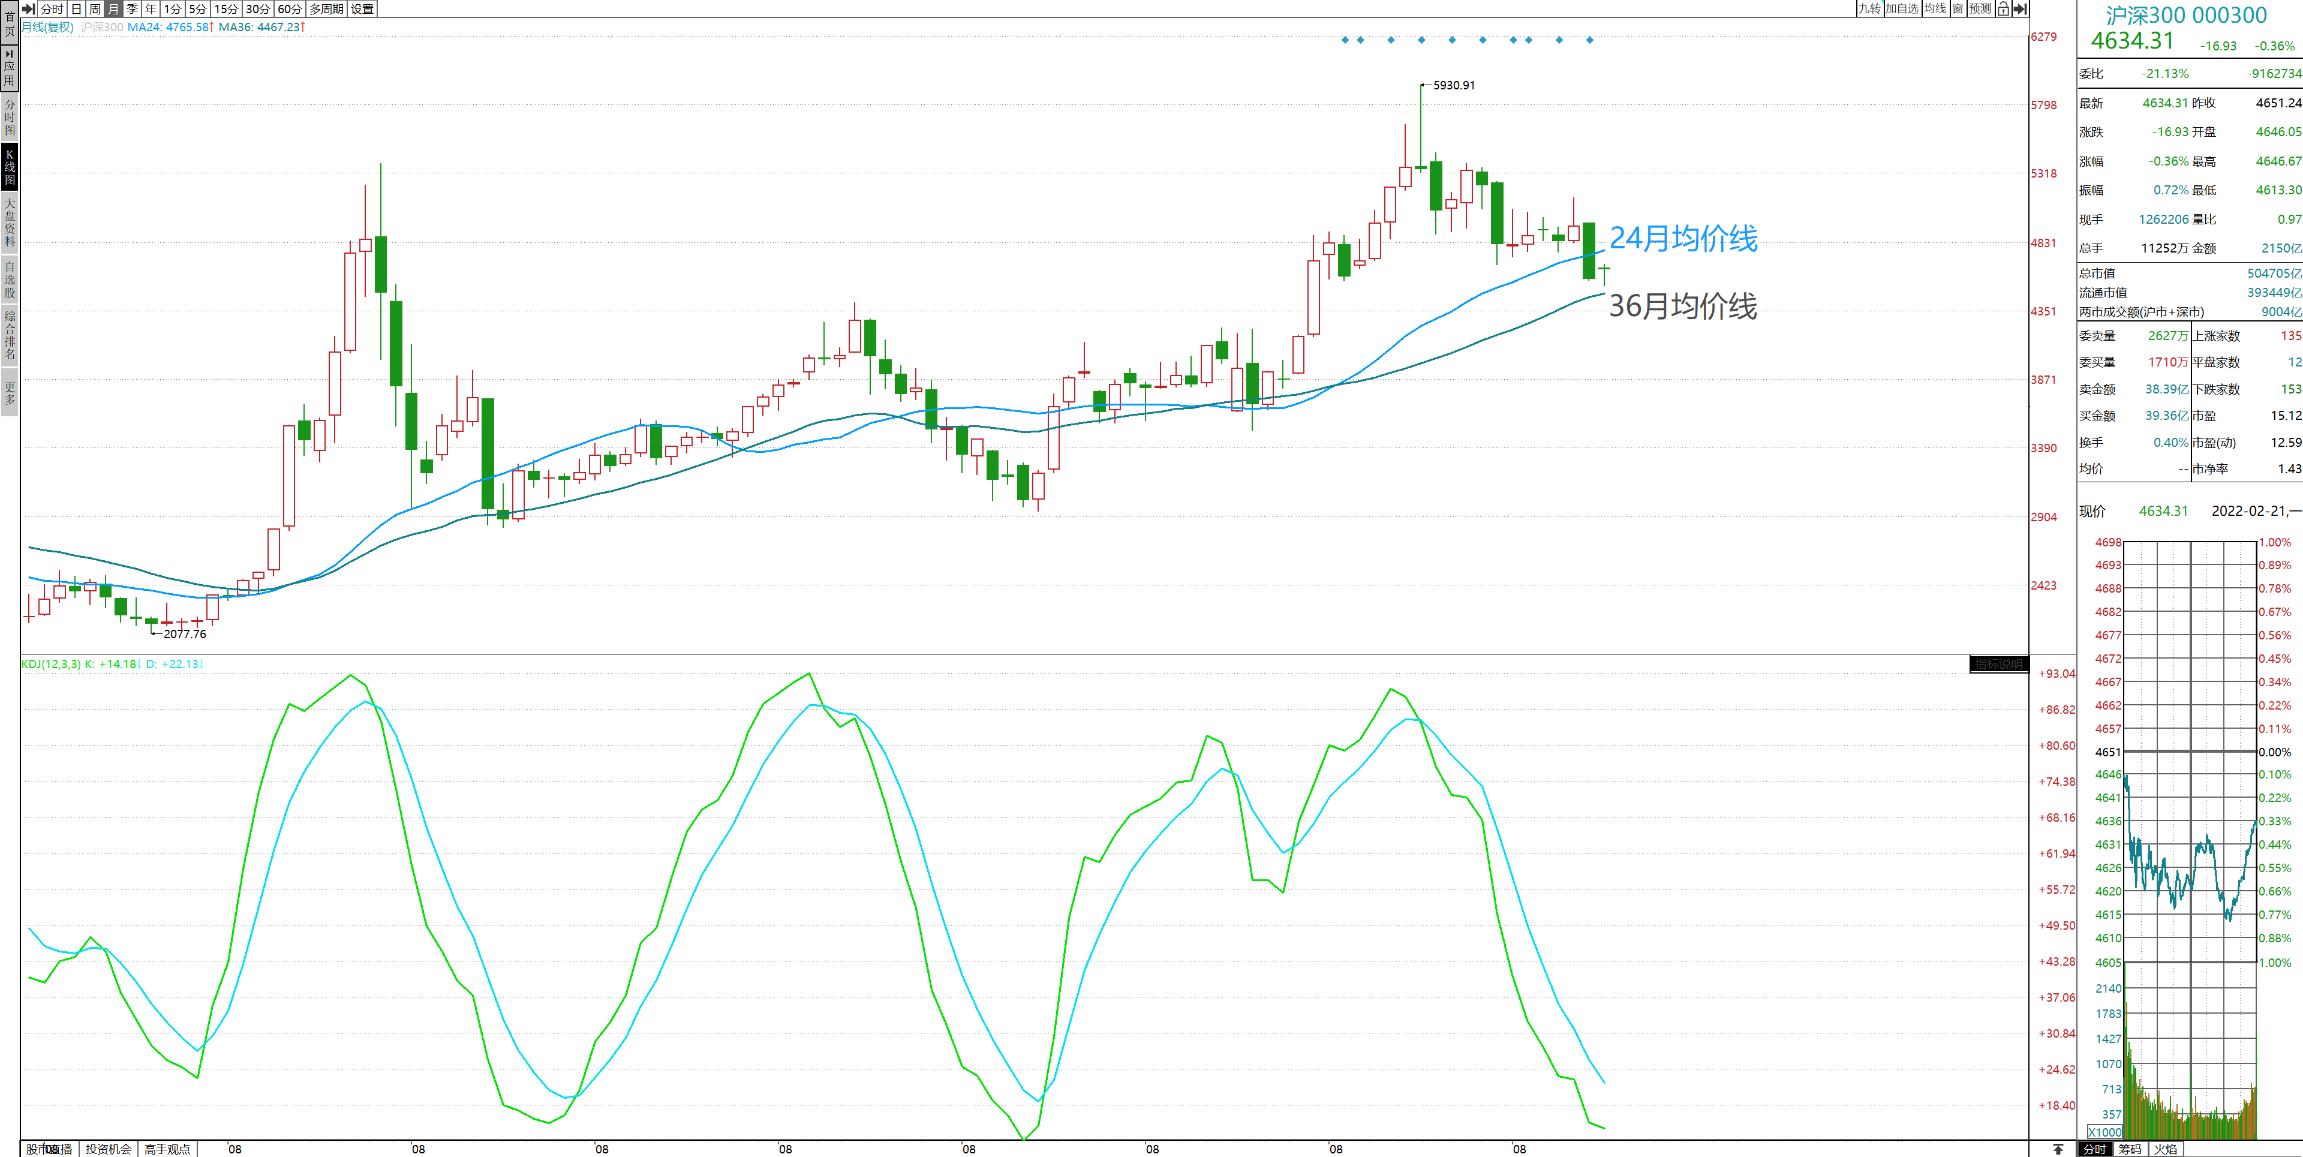This screenshot has height=1157, width=2303.
Task: Click the collapse arrow icon at top-left
Action: (28, 9)
